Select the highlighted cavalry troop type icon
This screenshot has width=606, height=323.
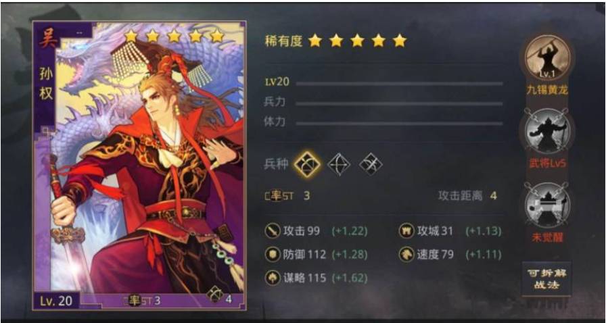tap(307, 164)
